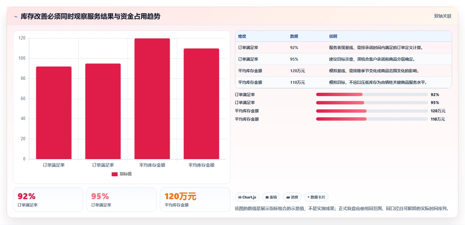This screenshot has width=465, height=225.
Task: Click the 数据卡片 chip
Action: point(316,197)
